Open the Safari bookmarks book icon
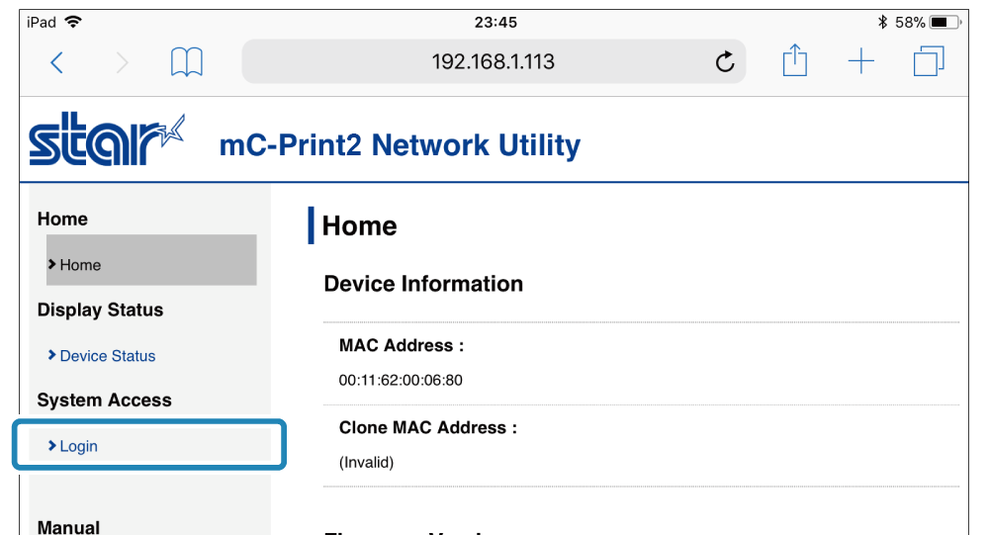This screenshot has height=535, width=989. point(186,62)
